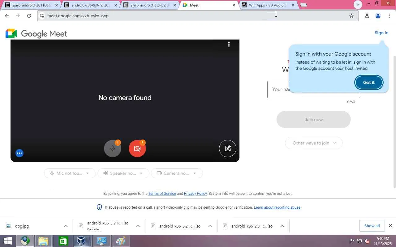Close the downloads bar
This screenshot has width=396, height=247.
click(x=390, y=226)
